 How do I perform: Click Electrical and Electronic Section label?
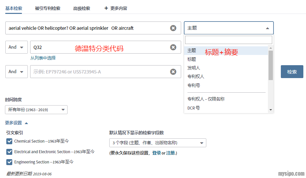(x=54, y=152)
